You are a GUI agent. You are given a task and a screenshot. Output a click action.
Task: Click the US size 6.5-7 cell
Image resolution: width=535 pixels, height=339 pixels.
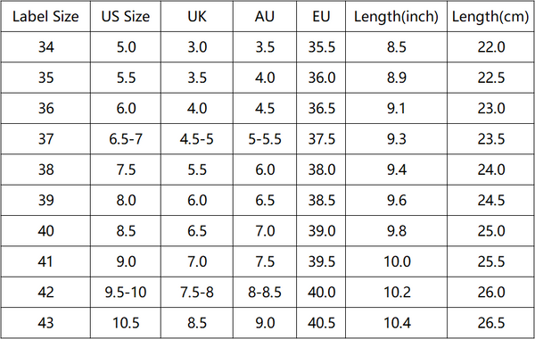pyautogui.click(x=126, y=139)
